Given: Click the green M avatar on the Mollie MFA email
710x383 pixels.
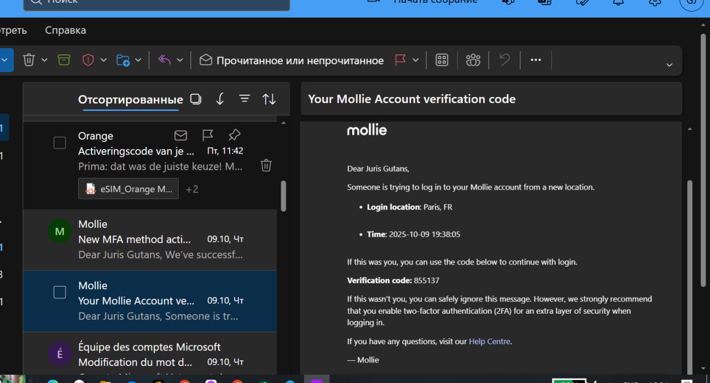Looking at the screenshot, I should click(60, 232).
